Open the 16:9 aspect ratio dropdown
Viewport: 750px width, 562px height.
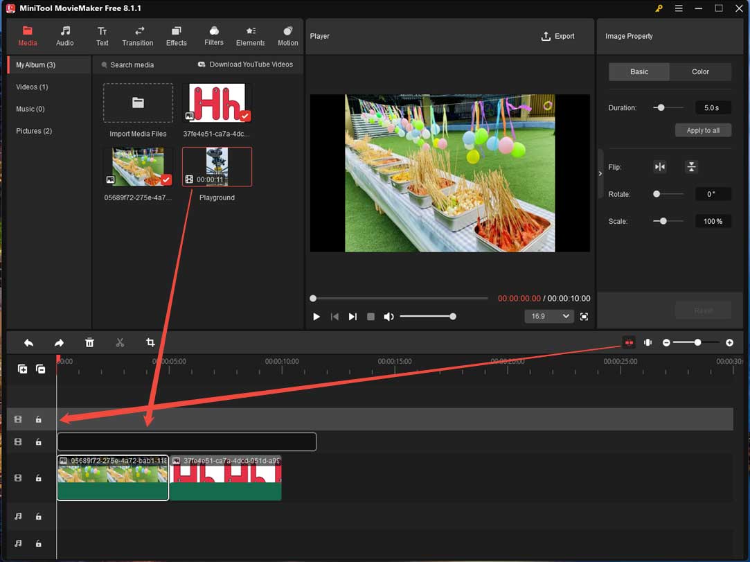tap(548, 316)
